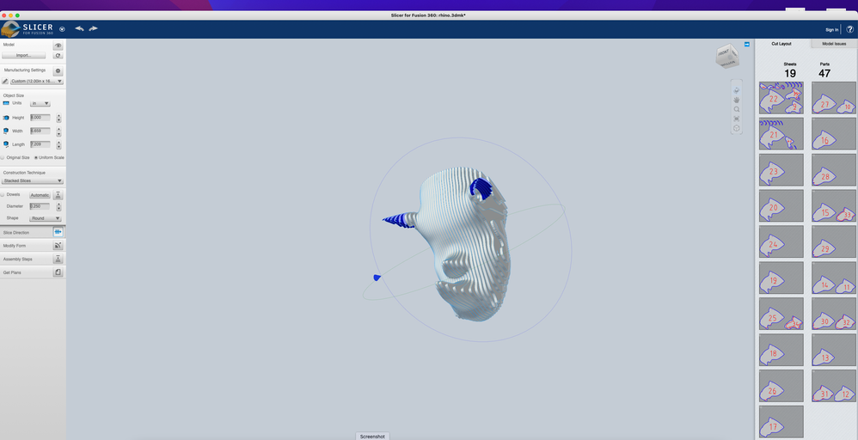This screenshot has width=858, height=440.
Task: Select the sheet thumbnail with part 15
Action: [x=834, y=205]
